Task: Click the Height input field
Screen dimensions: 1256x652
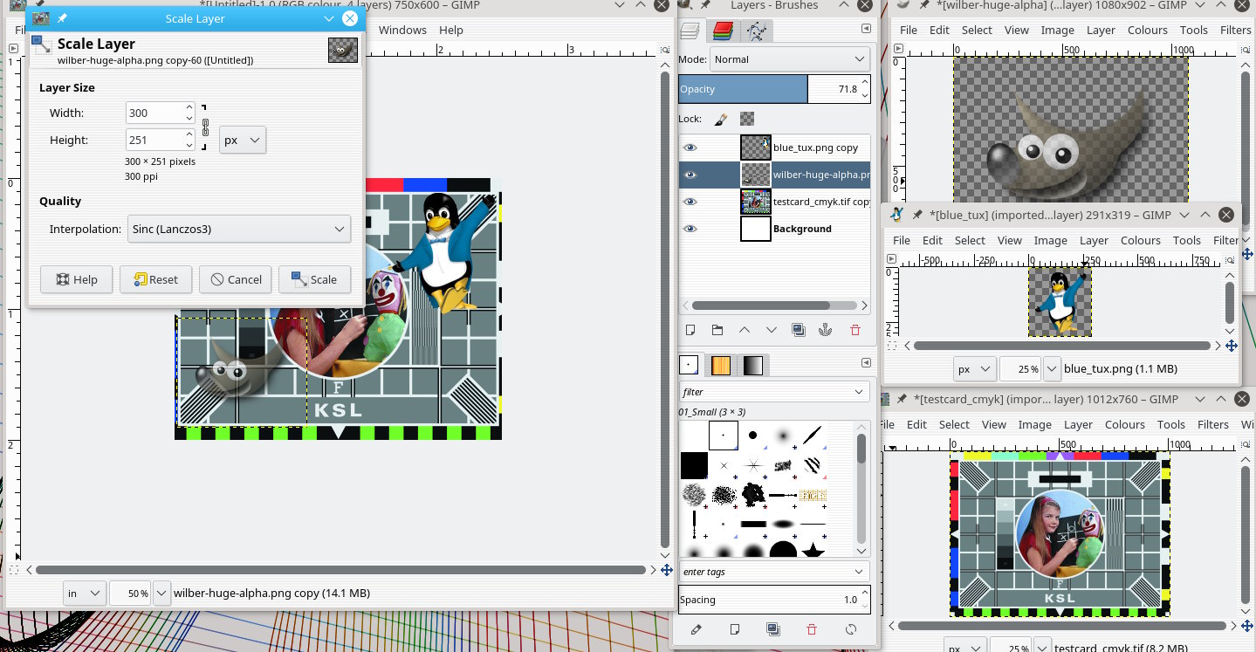Action: [x=154, y=140]
